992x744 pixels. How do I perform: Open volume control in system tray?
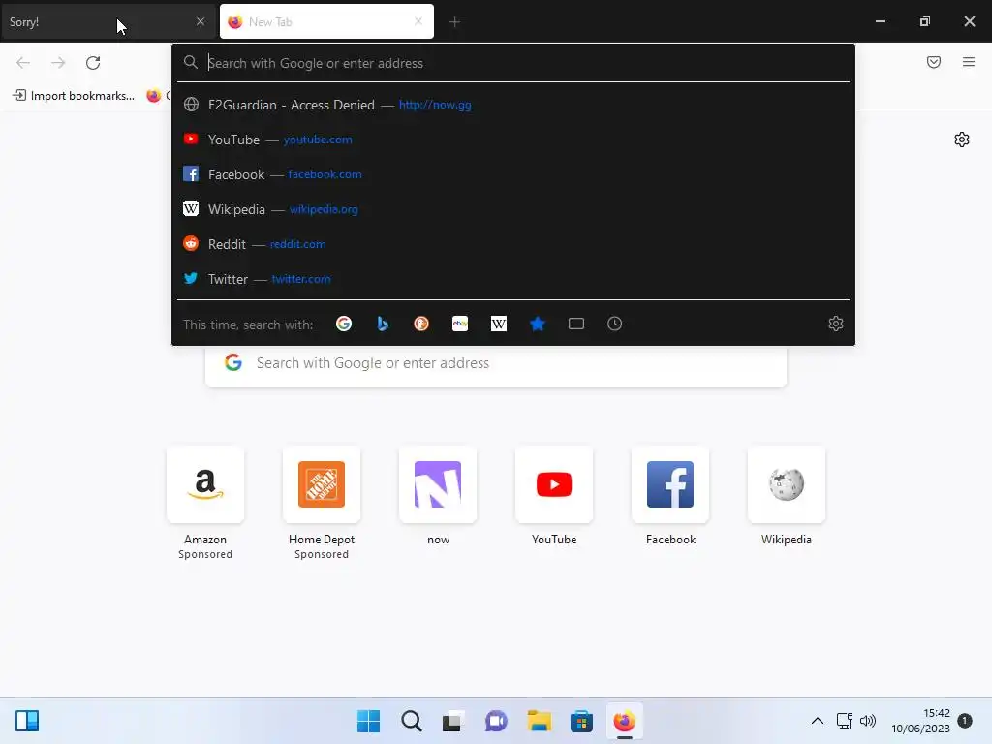click(x=868, y=721)
